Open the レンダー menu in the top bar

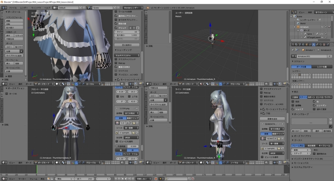(x=24, y=8)
